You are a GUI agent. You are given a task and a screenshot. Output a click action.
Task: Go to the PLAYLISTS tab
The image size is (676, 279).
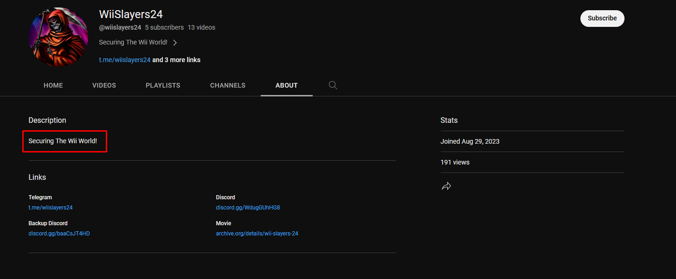coord(163,85)
